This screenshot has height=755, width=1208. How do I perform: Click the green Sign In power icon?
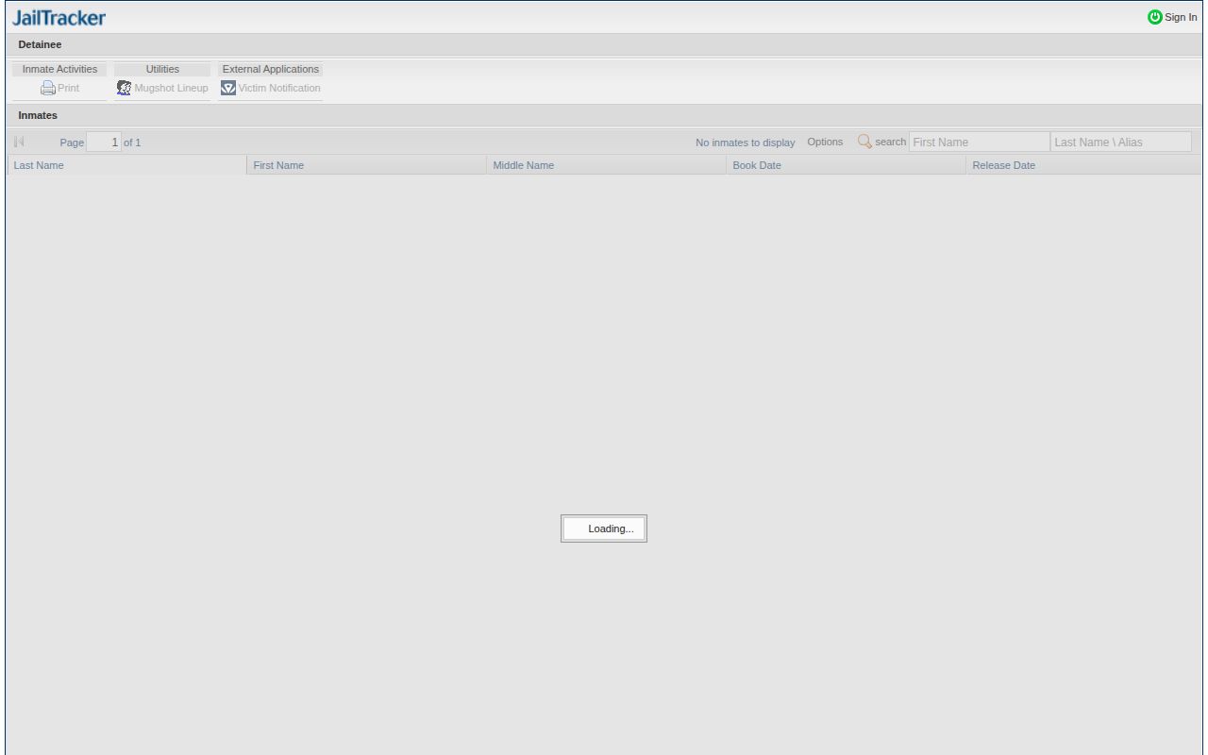pos(1154,17)
